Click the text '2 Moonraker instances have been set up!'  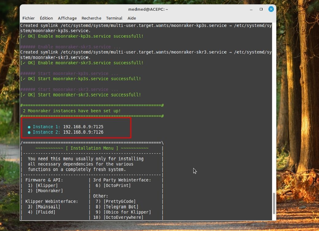(x=71, y=111)
